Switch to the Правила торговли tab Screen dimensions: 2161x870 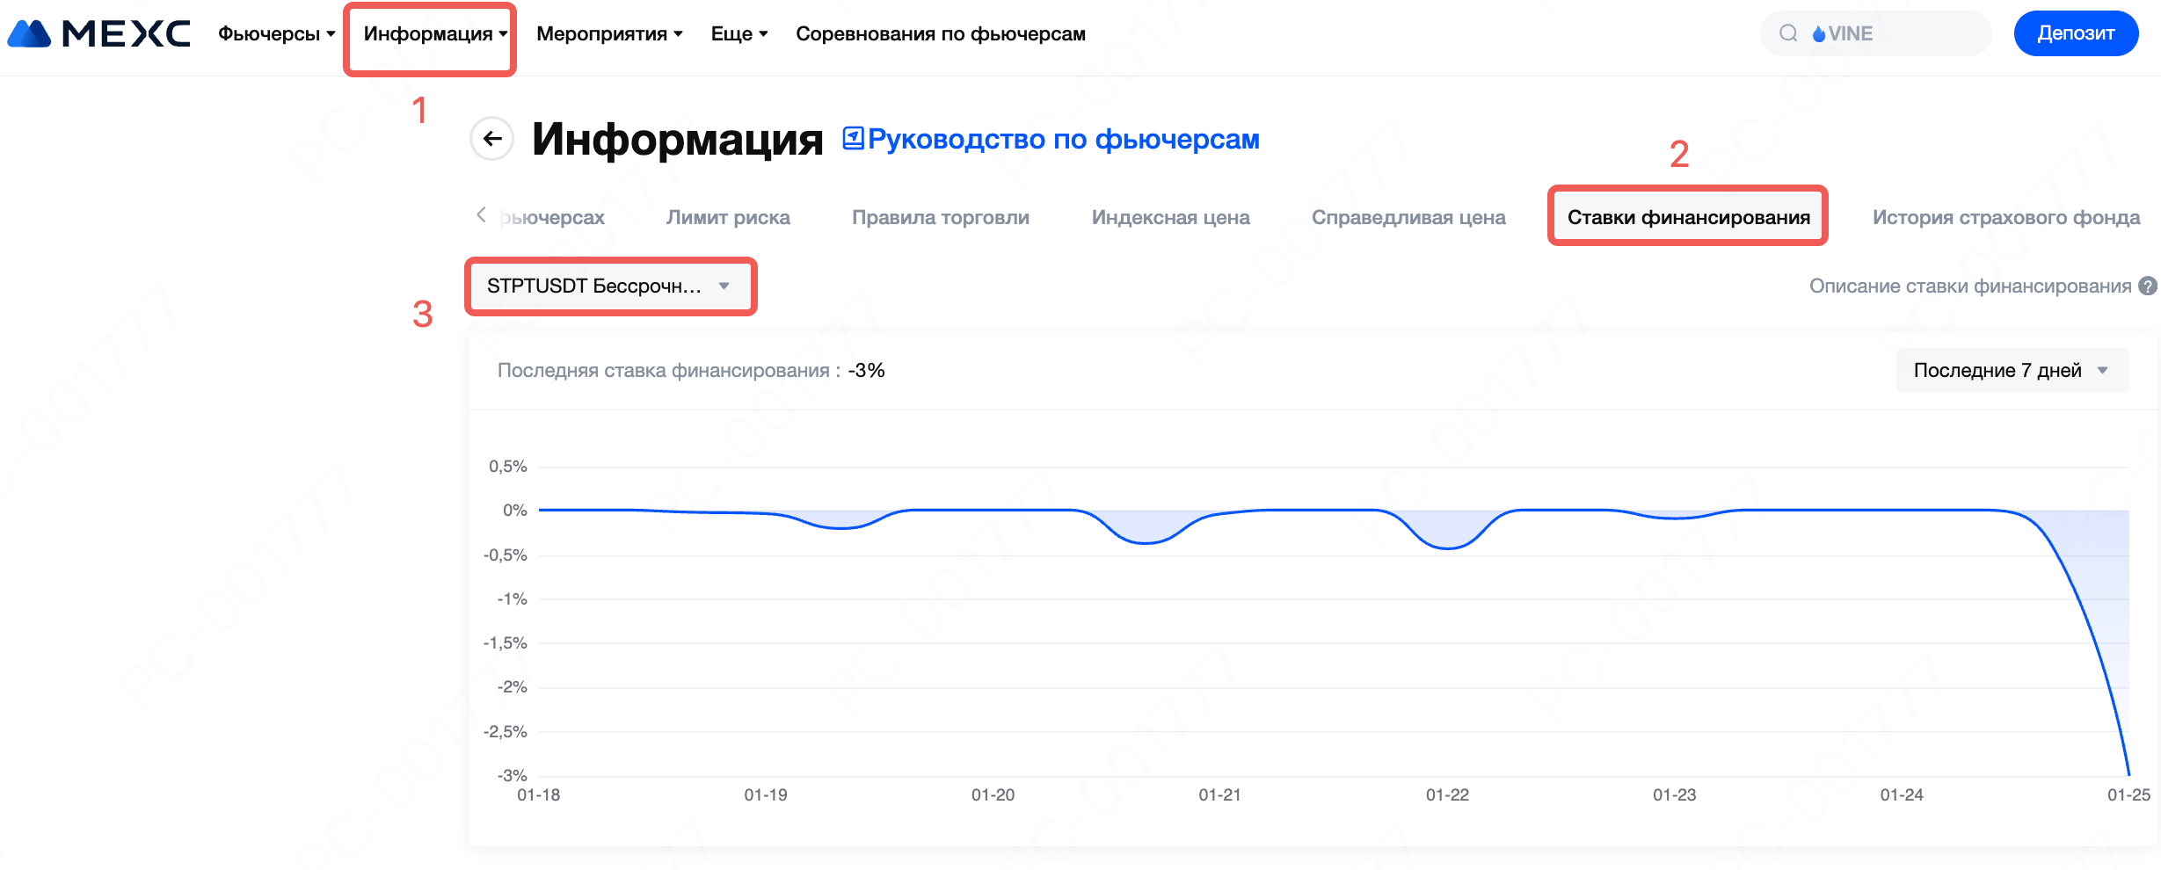(940, 217)
